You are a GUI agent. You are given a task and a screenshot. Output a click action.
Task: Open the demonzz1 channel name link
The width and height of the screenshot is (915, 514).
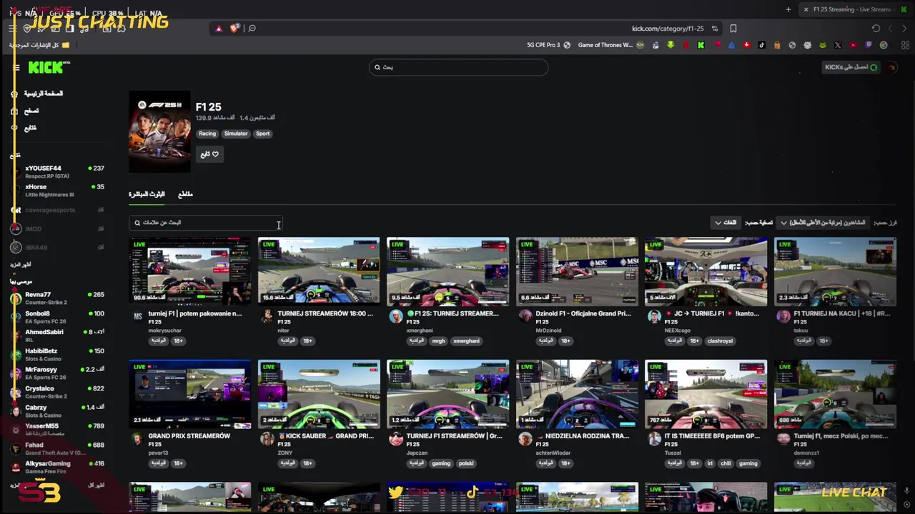click(x=806, y=453)
